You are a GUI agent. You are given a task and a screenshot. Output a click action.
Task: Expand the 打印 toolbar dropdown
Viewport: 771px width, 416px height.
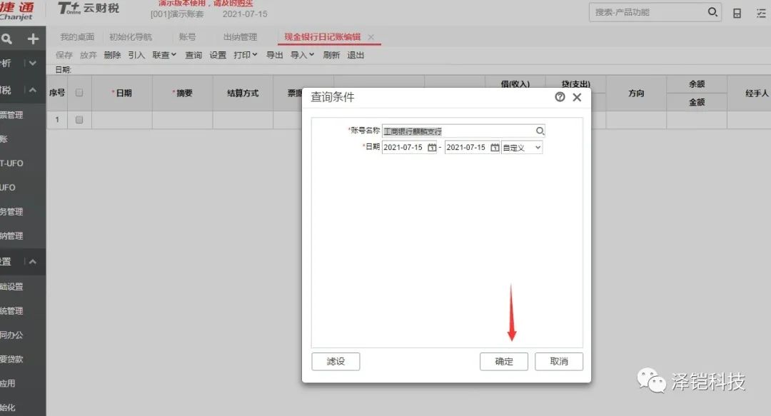(246, 55)
